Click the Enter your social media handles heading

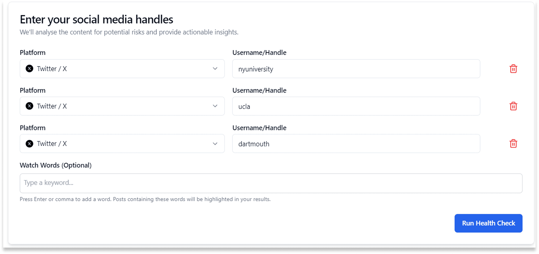click(96, 20)
